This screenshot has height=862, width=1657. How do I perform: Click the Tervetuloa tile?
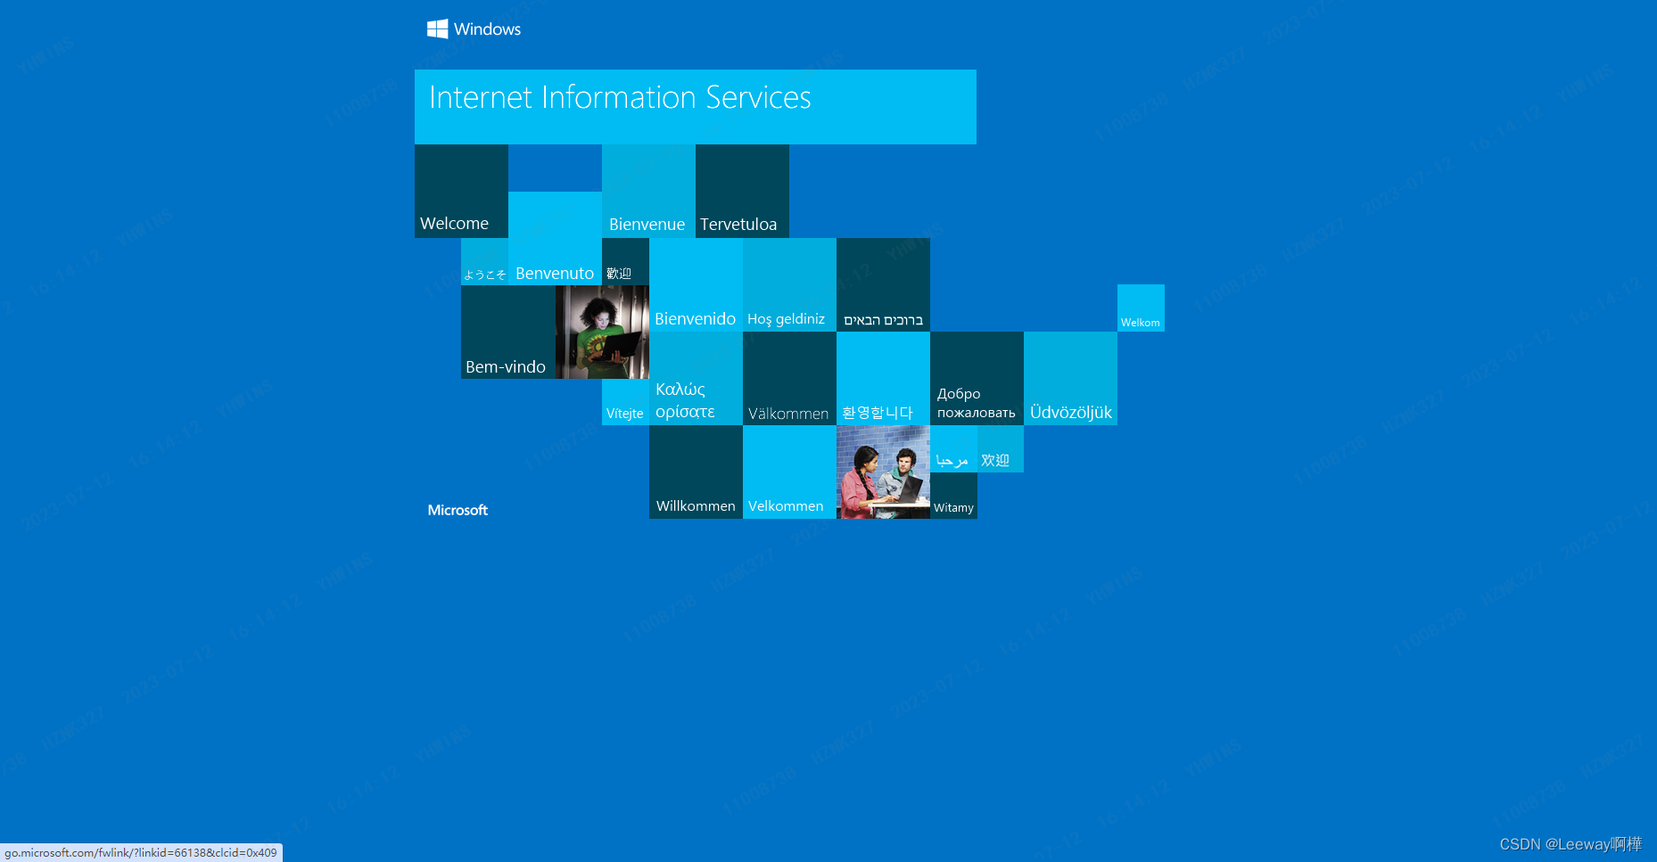point(742,191)
